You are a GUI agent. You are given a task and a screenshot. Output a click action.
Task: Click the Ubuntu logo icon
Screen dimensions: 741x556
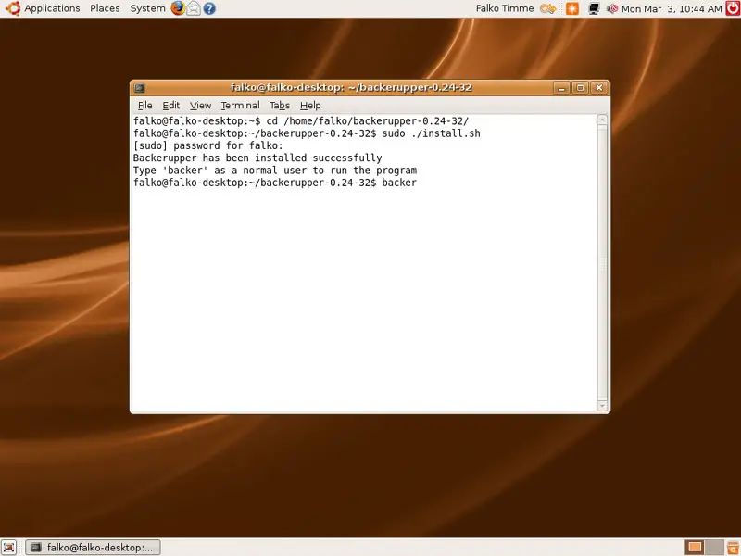[x=13, y=8]
